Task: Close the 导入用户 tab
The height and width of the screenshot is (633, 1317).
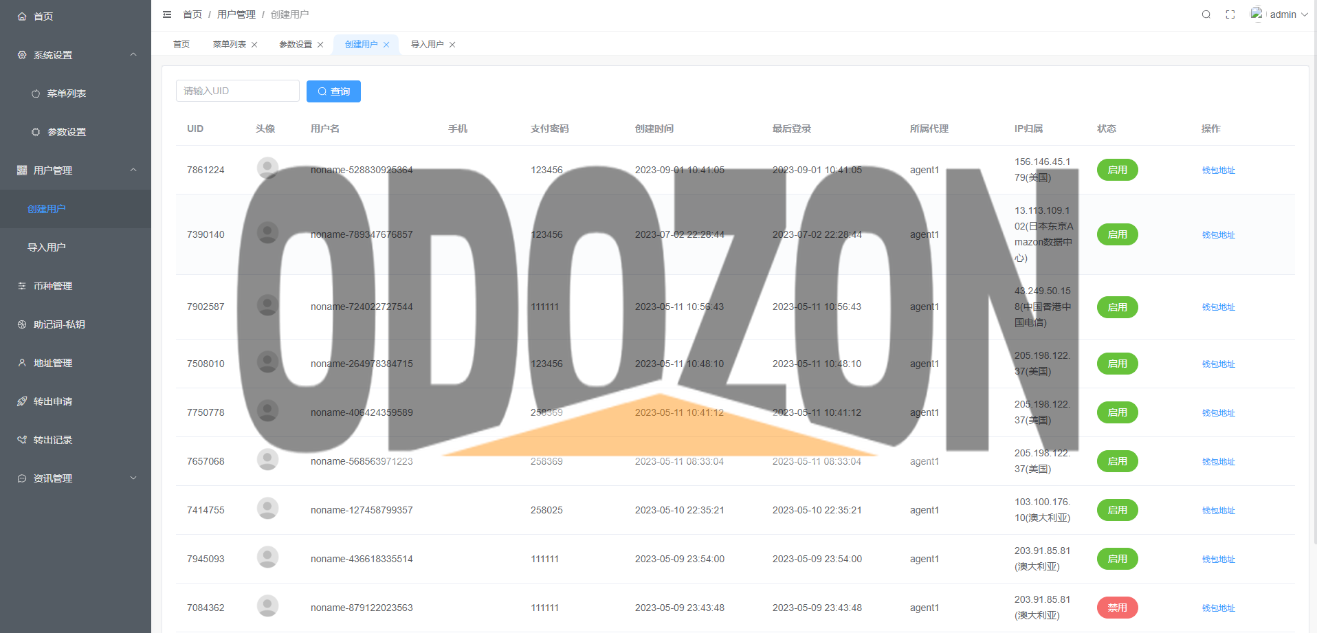Action: tap(452, 45)
